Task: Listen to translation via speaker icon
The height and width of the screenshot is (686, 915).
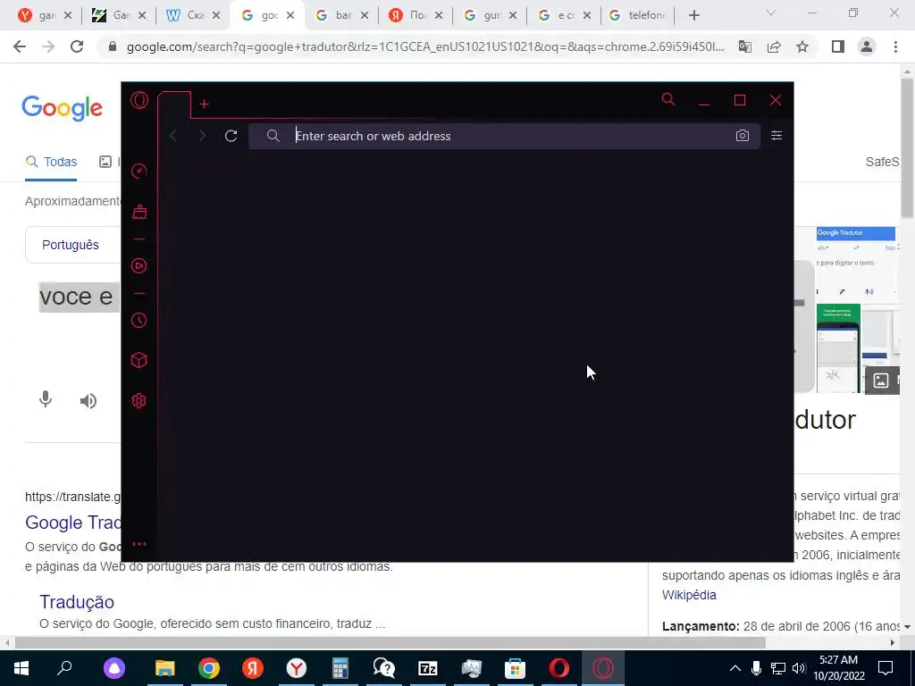Action: point(88,401)
